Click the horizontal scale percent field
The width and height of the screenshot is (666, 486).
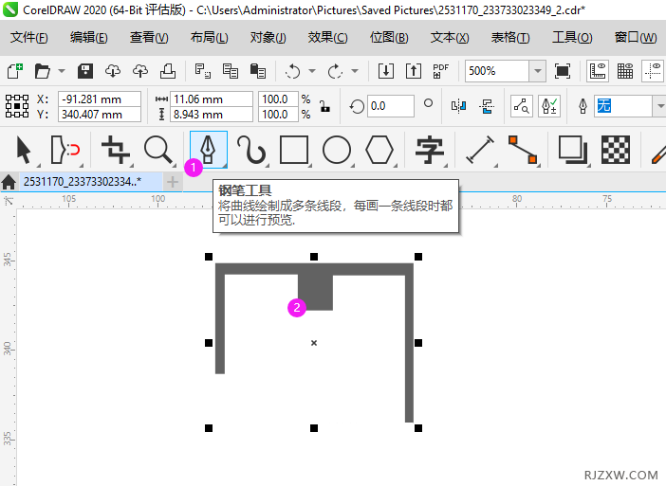point(278,99)
